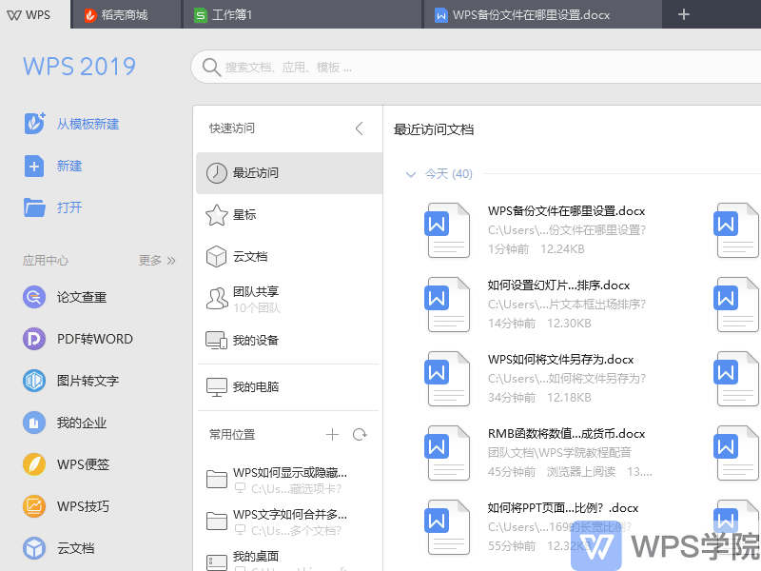The width and height of the screenshot is (761, 571).
Task: Open the WPS便签 notes icon
Action: coord(34,464)
